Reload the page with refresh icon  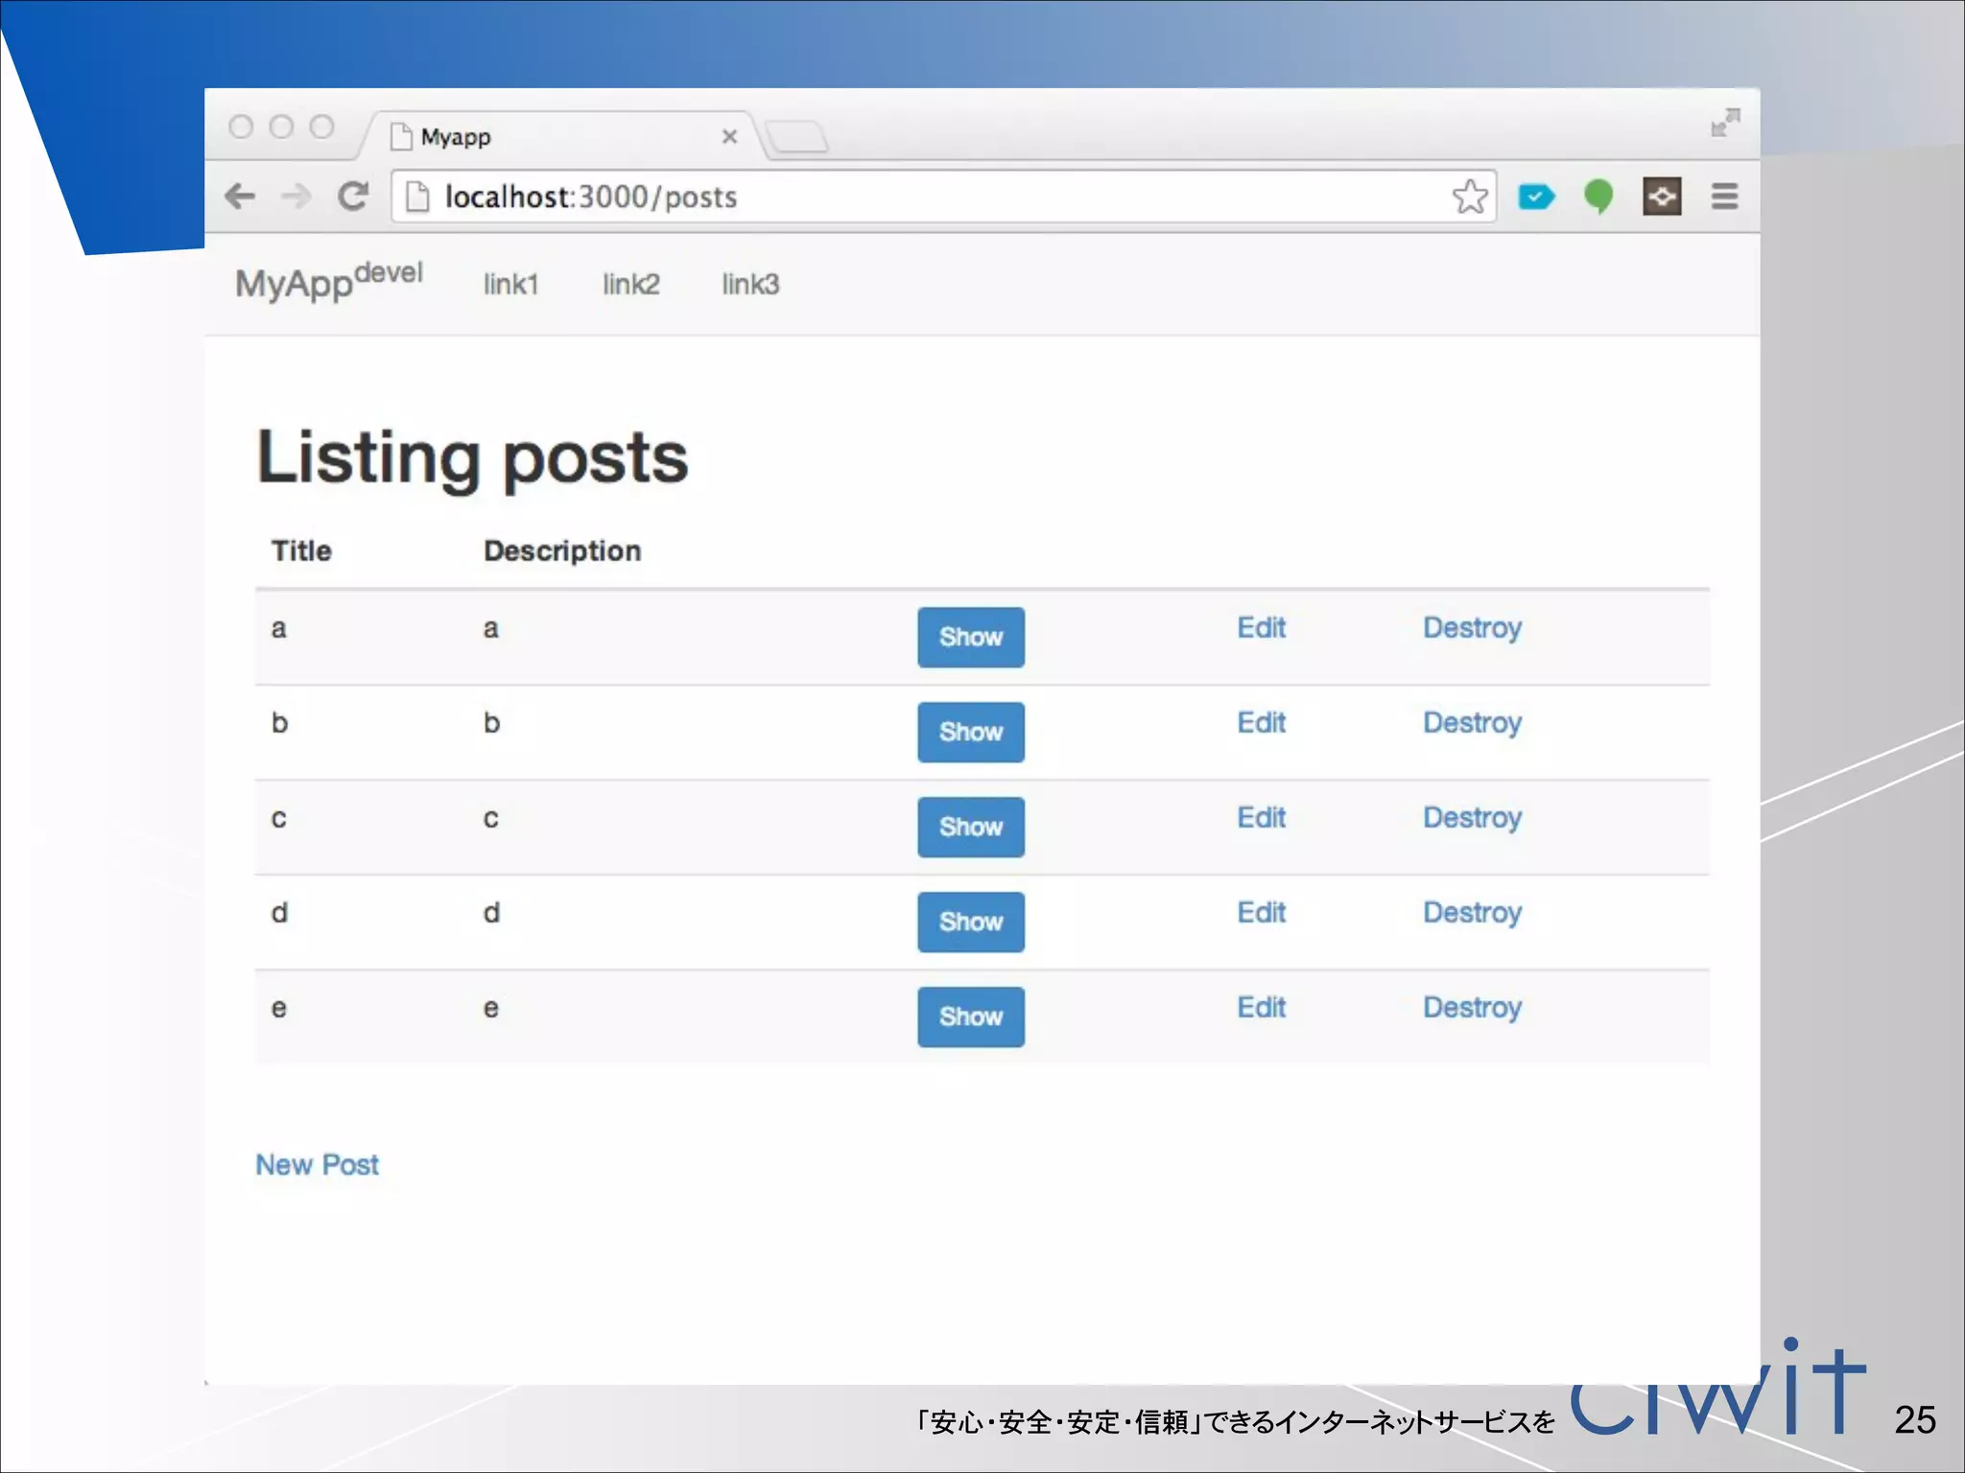click(353, 197)
